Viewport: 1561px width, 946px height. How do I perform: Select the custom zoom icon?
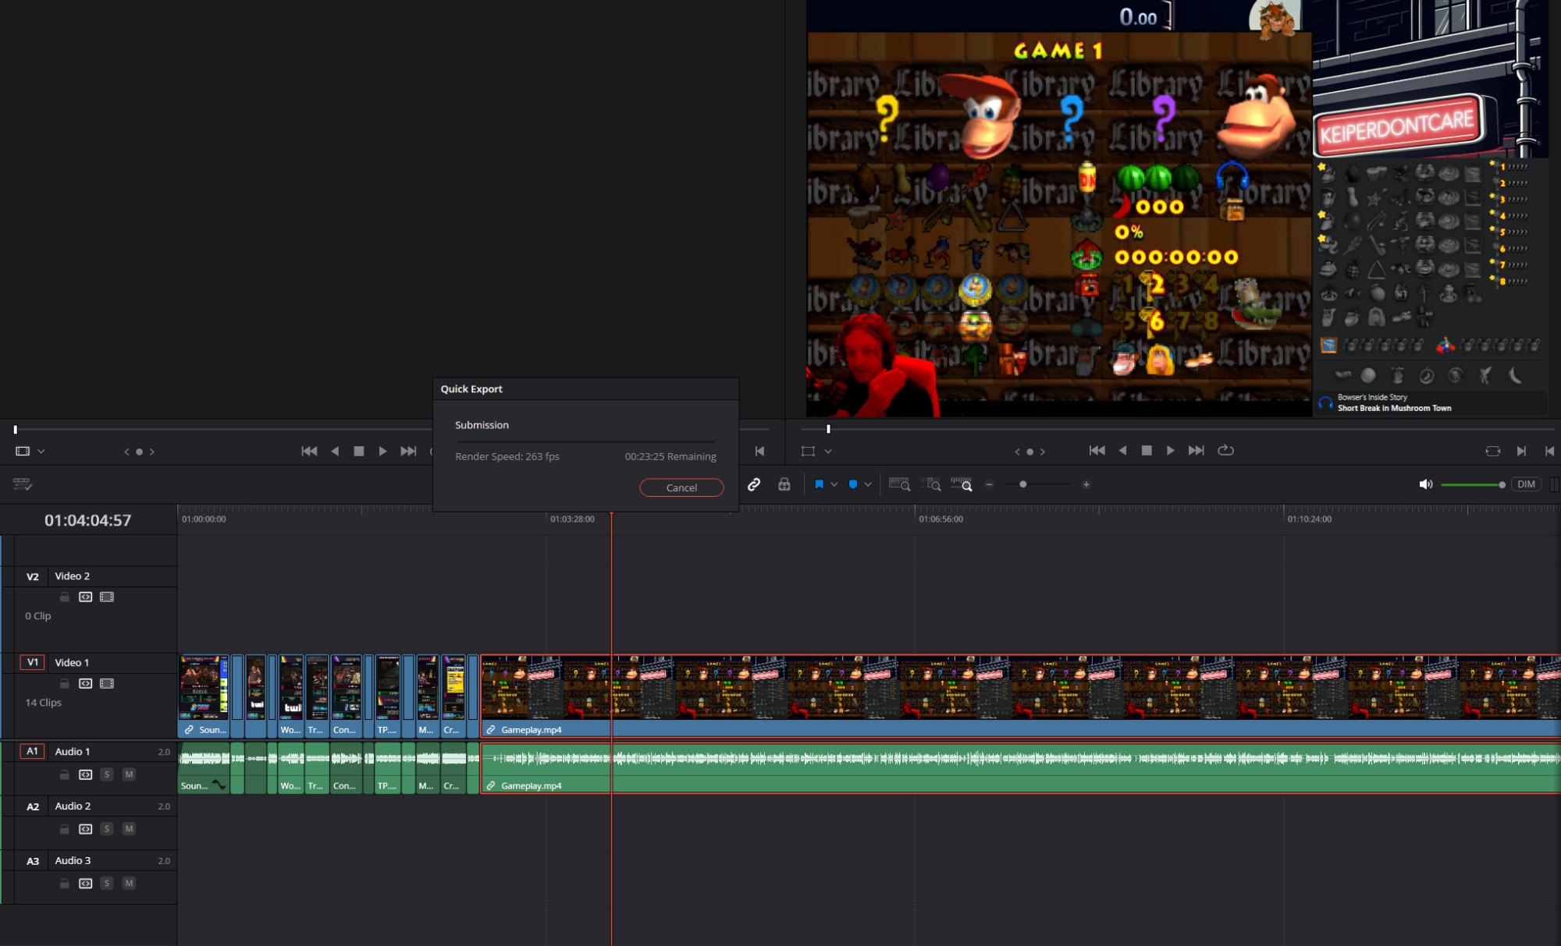962,484
